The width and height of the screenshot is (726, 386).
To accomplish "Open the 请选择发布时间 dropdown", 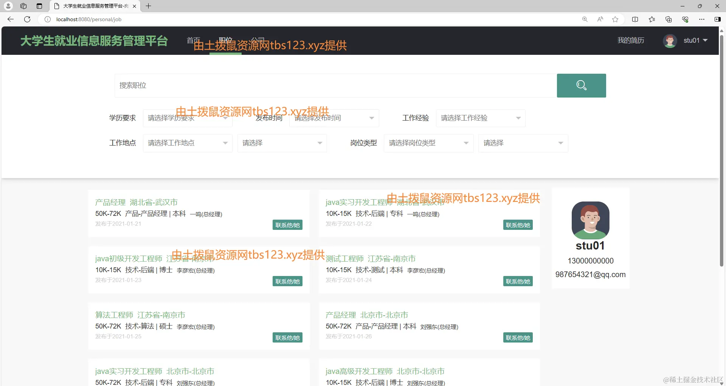I will click(x=334, y=118).
